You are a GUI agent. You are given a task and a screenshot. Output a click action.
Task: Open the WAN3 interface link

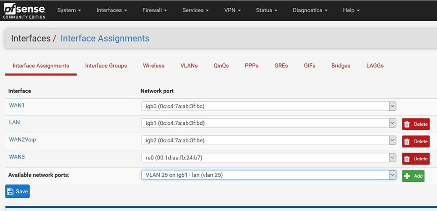[x=16, y=157]
